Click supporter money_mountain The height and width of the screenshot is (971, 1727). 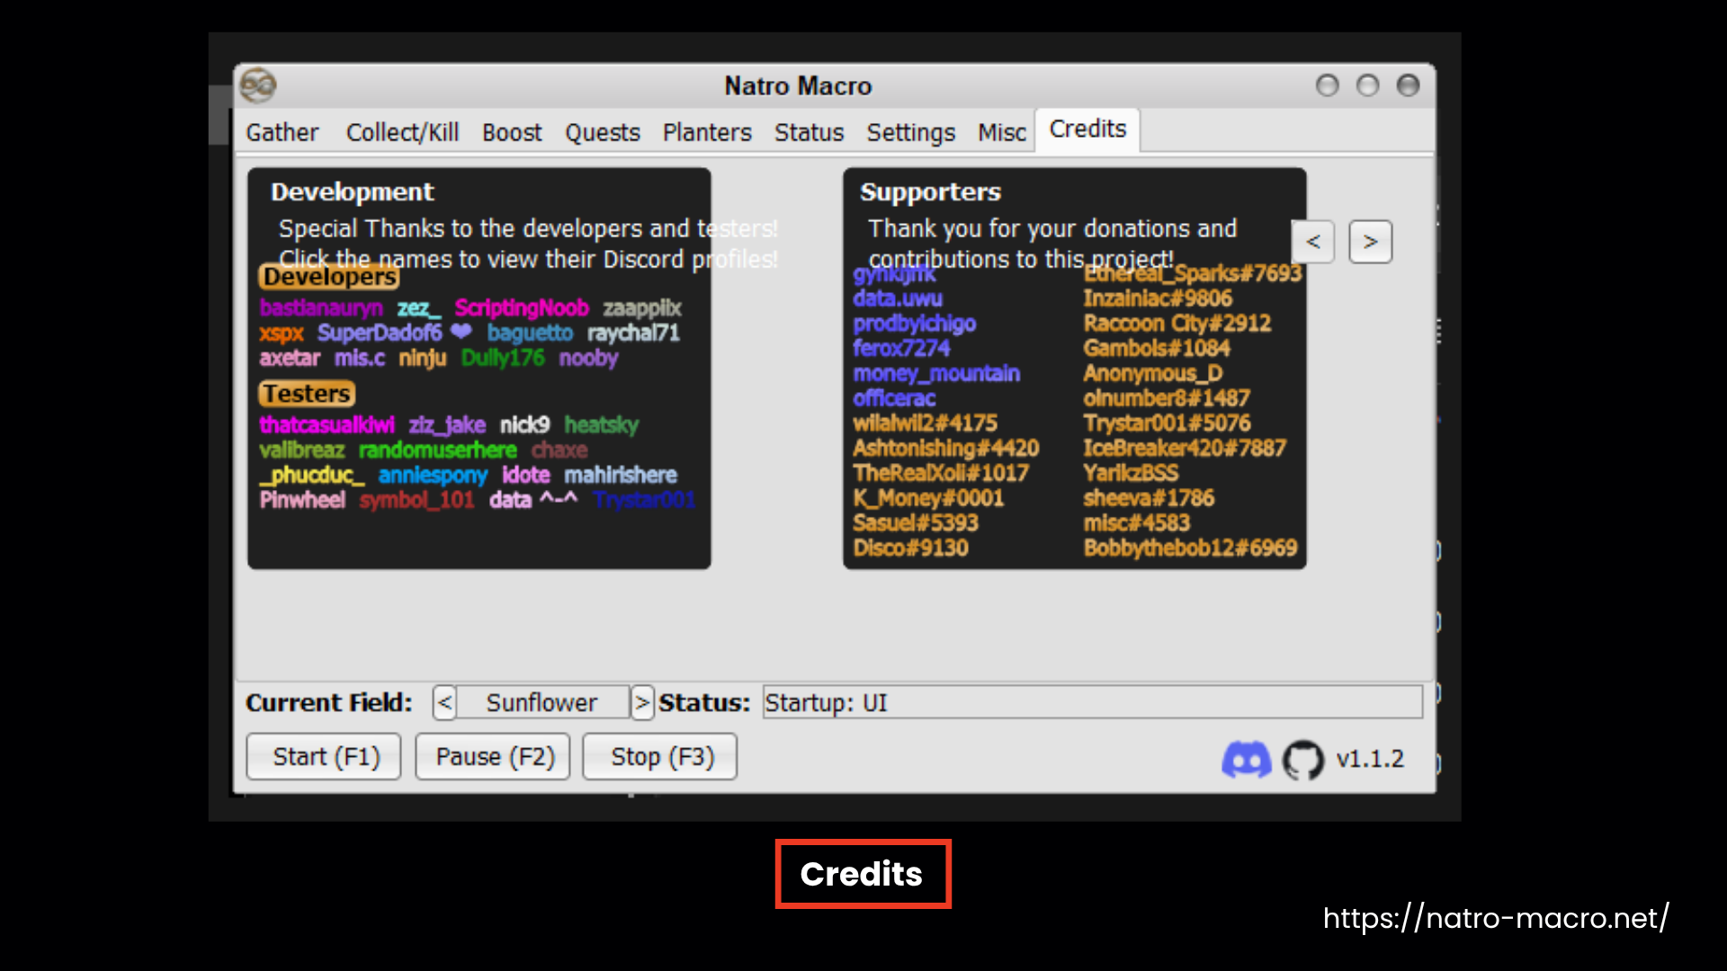(936, 373)
